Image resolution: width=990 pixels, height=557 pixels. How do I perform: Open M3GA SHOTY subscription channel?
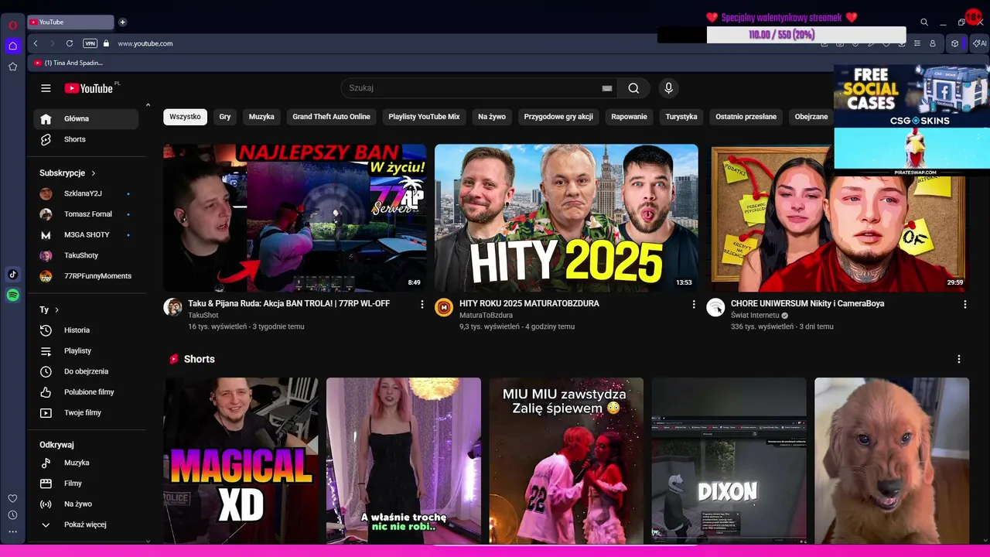pyautogui.click(x=86, y=234)
